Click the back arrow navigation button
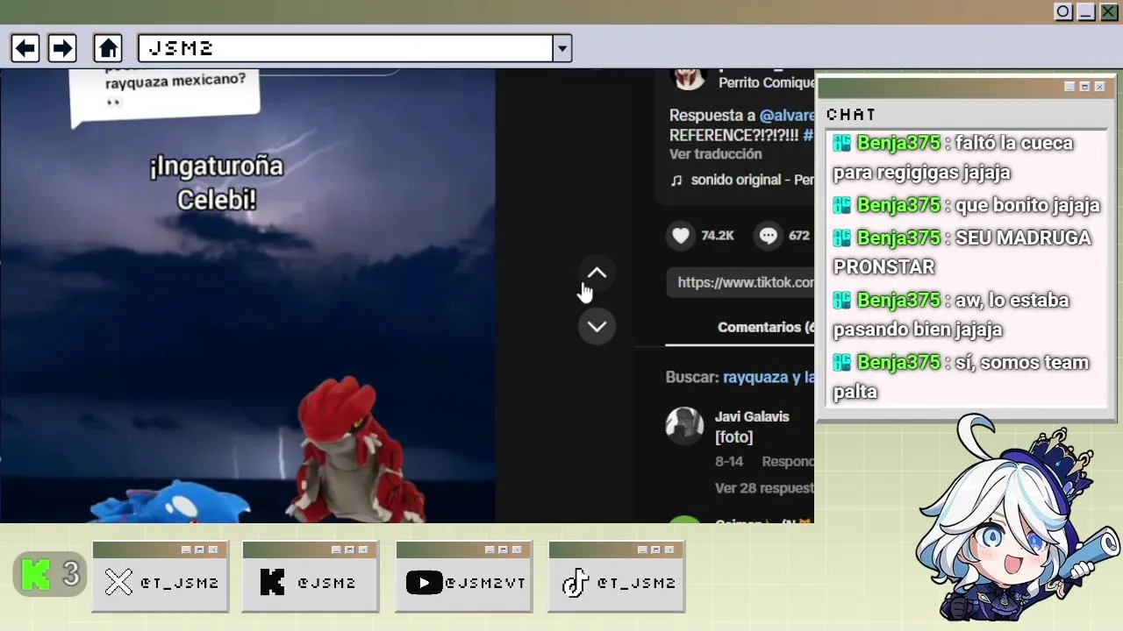 25,48
